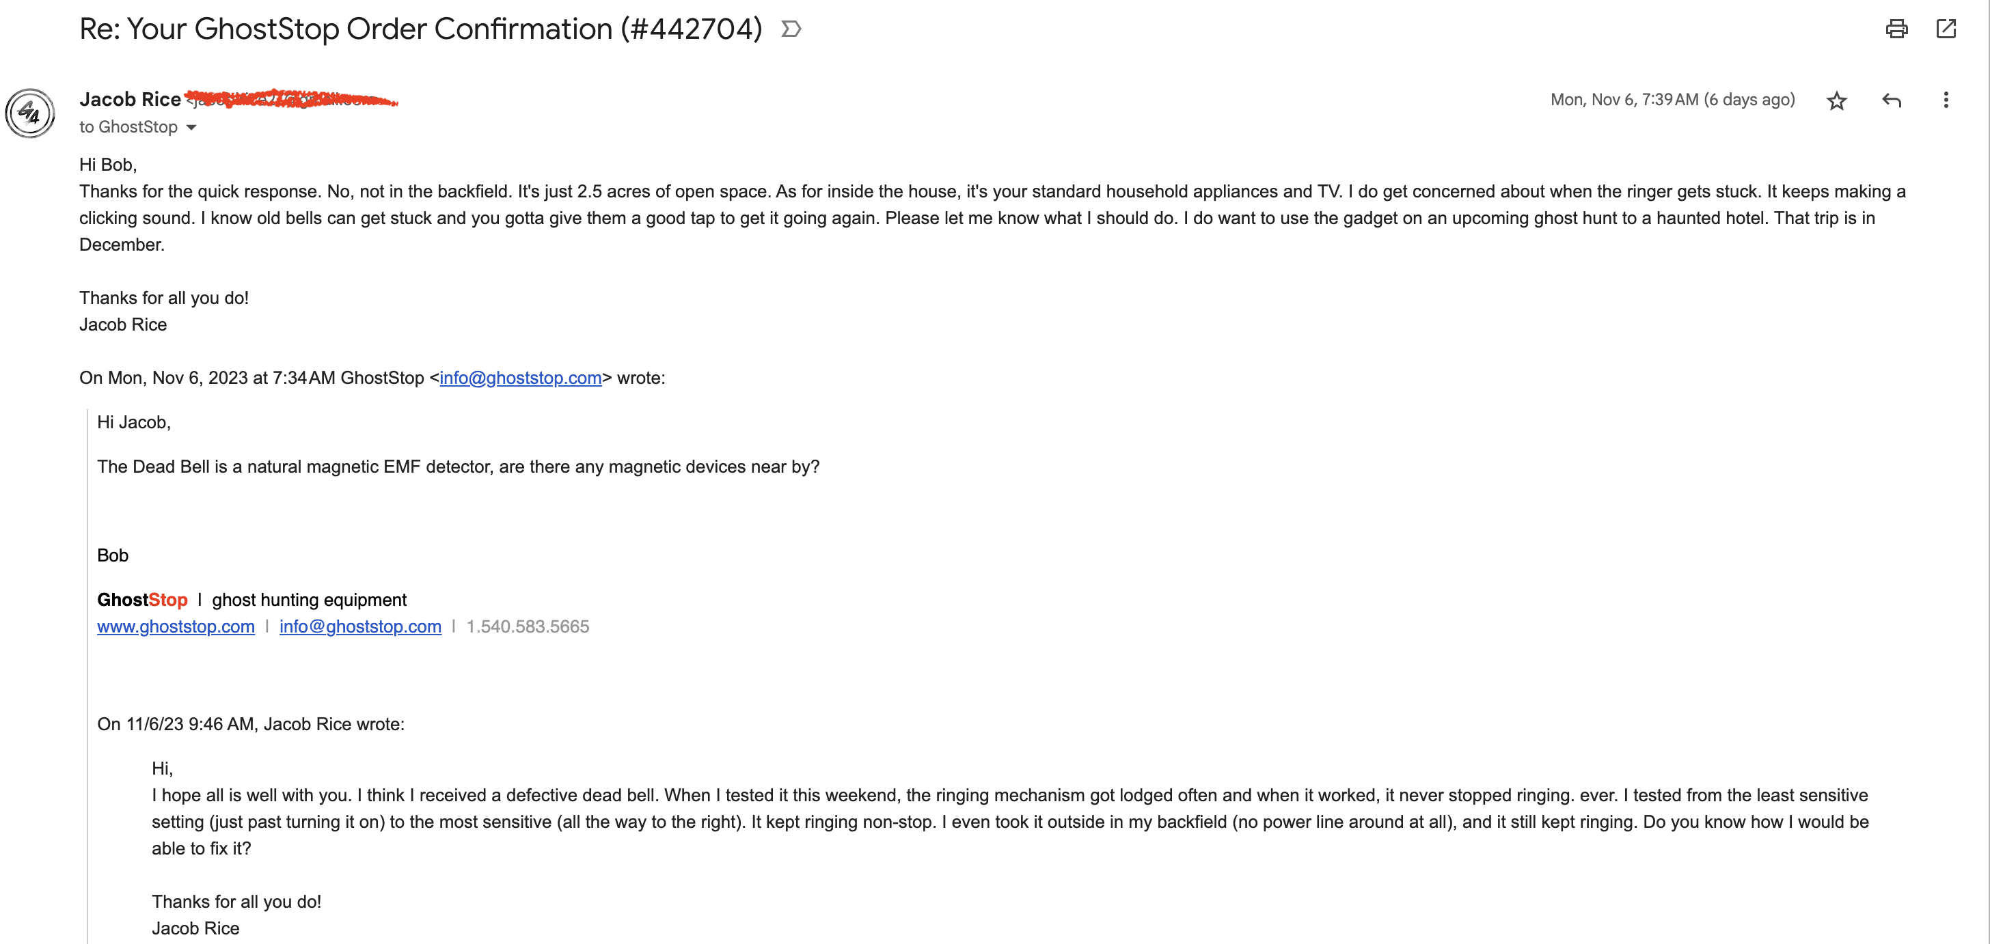The width and height of the screenshot is (1990, 944).
Task: Reply to Jacob Rice's message
Action: [1891, 100]
